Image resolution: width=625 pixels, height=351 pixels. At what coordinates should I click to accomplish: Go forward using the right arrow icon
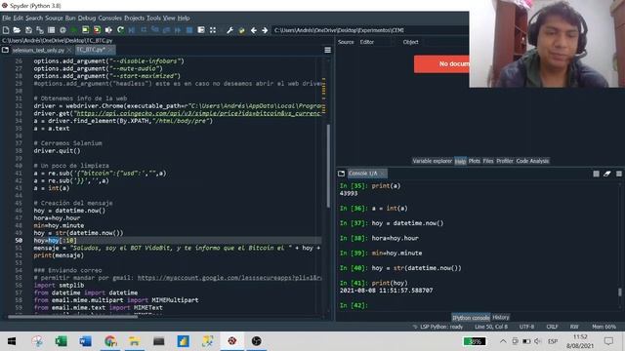pyautogui.click(x=265, y=30)
